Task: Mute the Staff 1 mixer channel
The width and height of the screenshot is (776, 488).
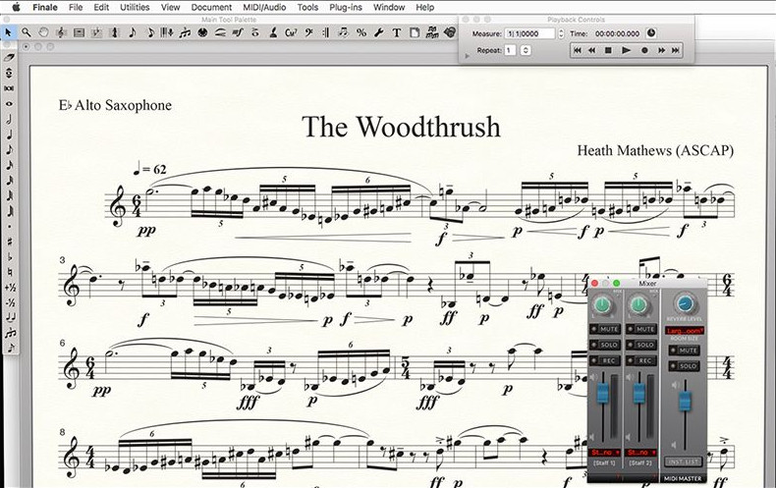Action: click(605, 329)
